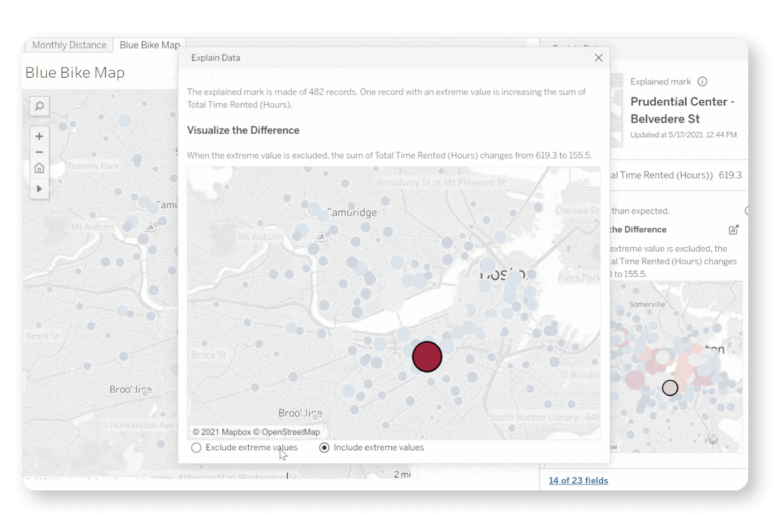
Task: Open the 14 of 23 fields link
Action: point(579,481)
